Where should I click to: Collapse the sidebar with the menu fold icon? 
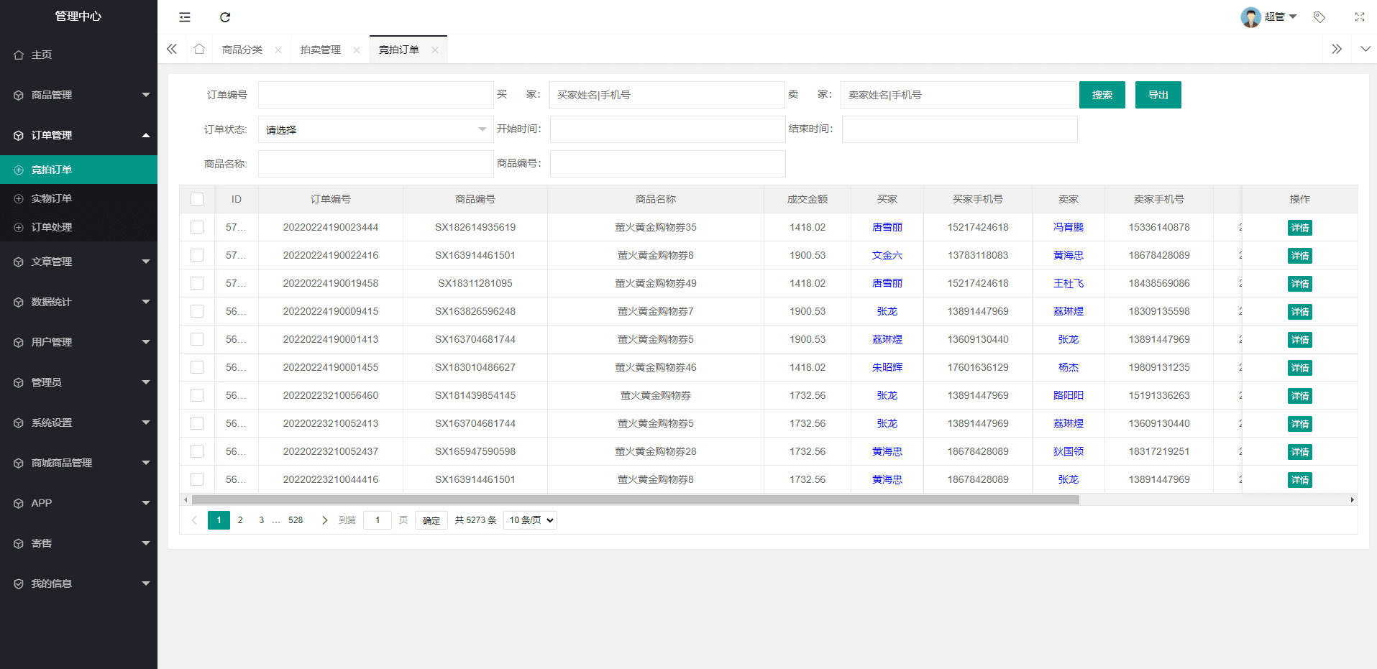tap(185, 17)
